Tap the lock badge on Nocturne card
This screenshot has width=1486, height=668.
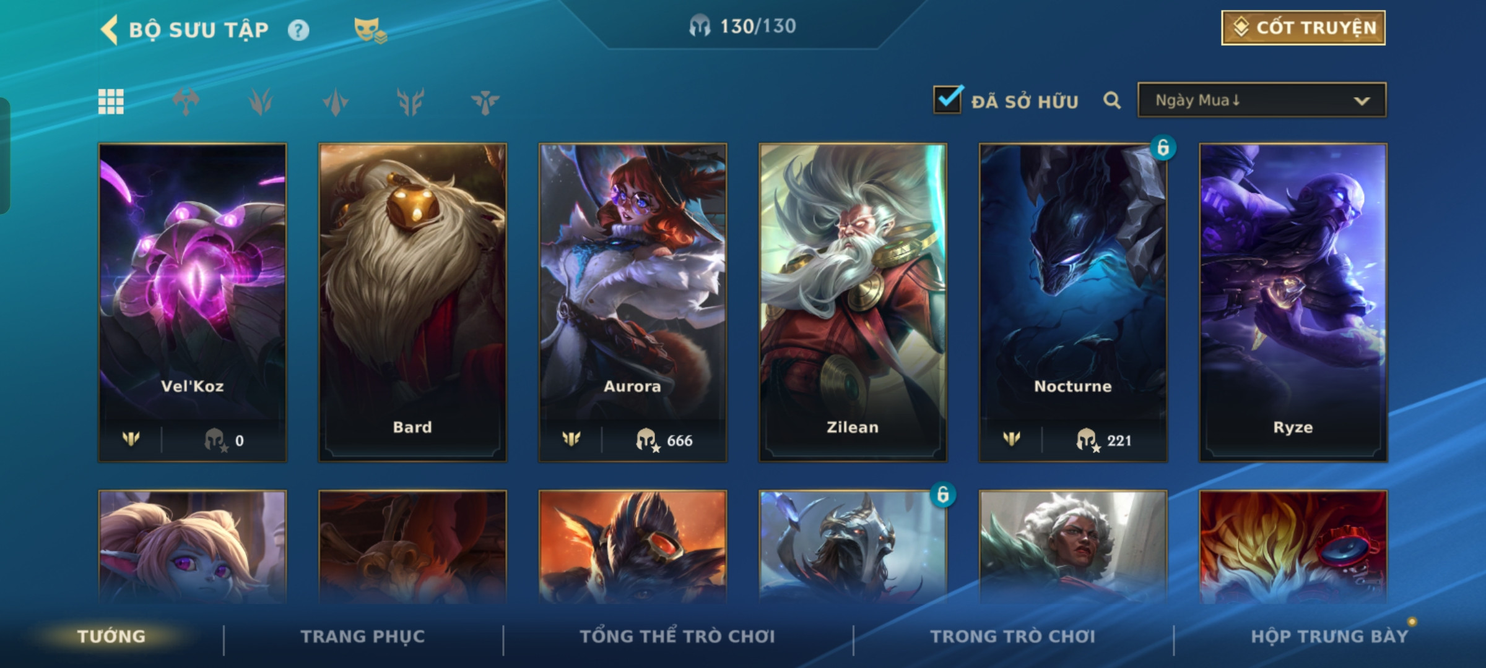pyautogui.click(x=1163, y=148)
